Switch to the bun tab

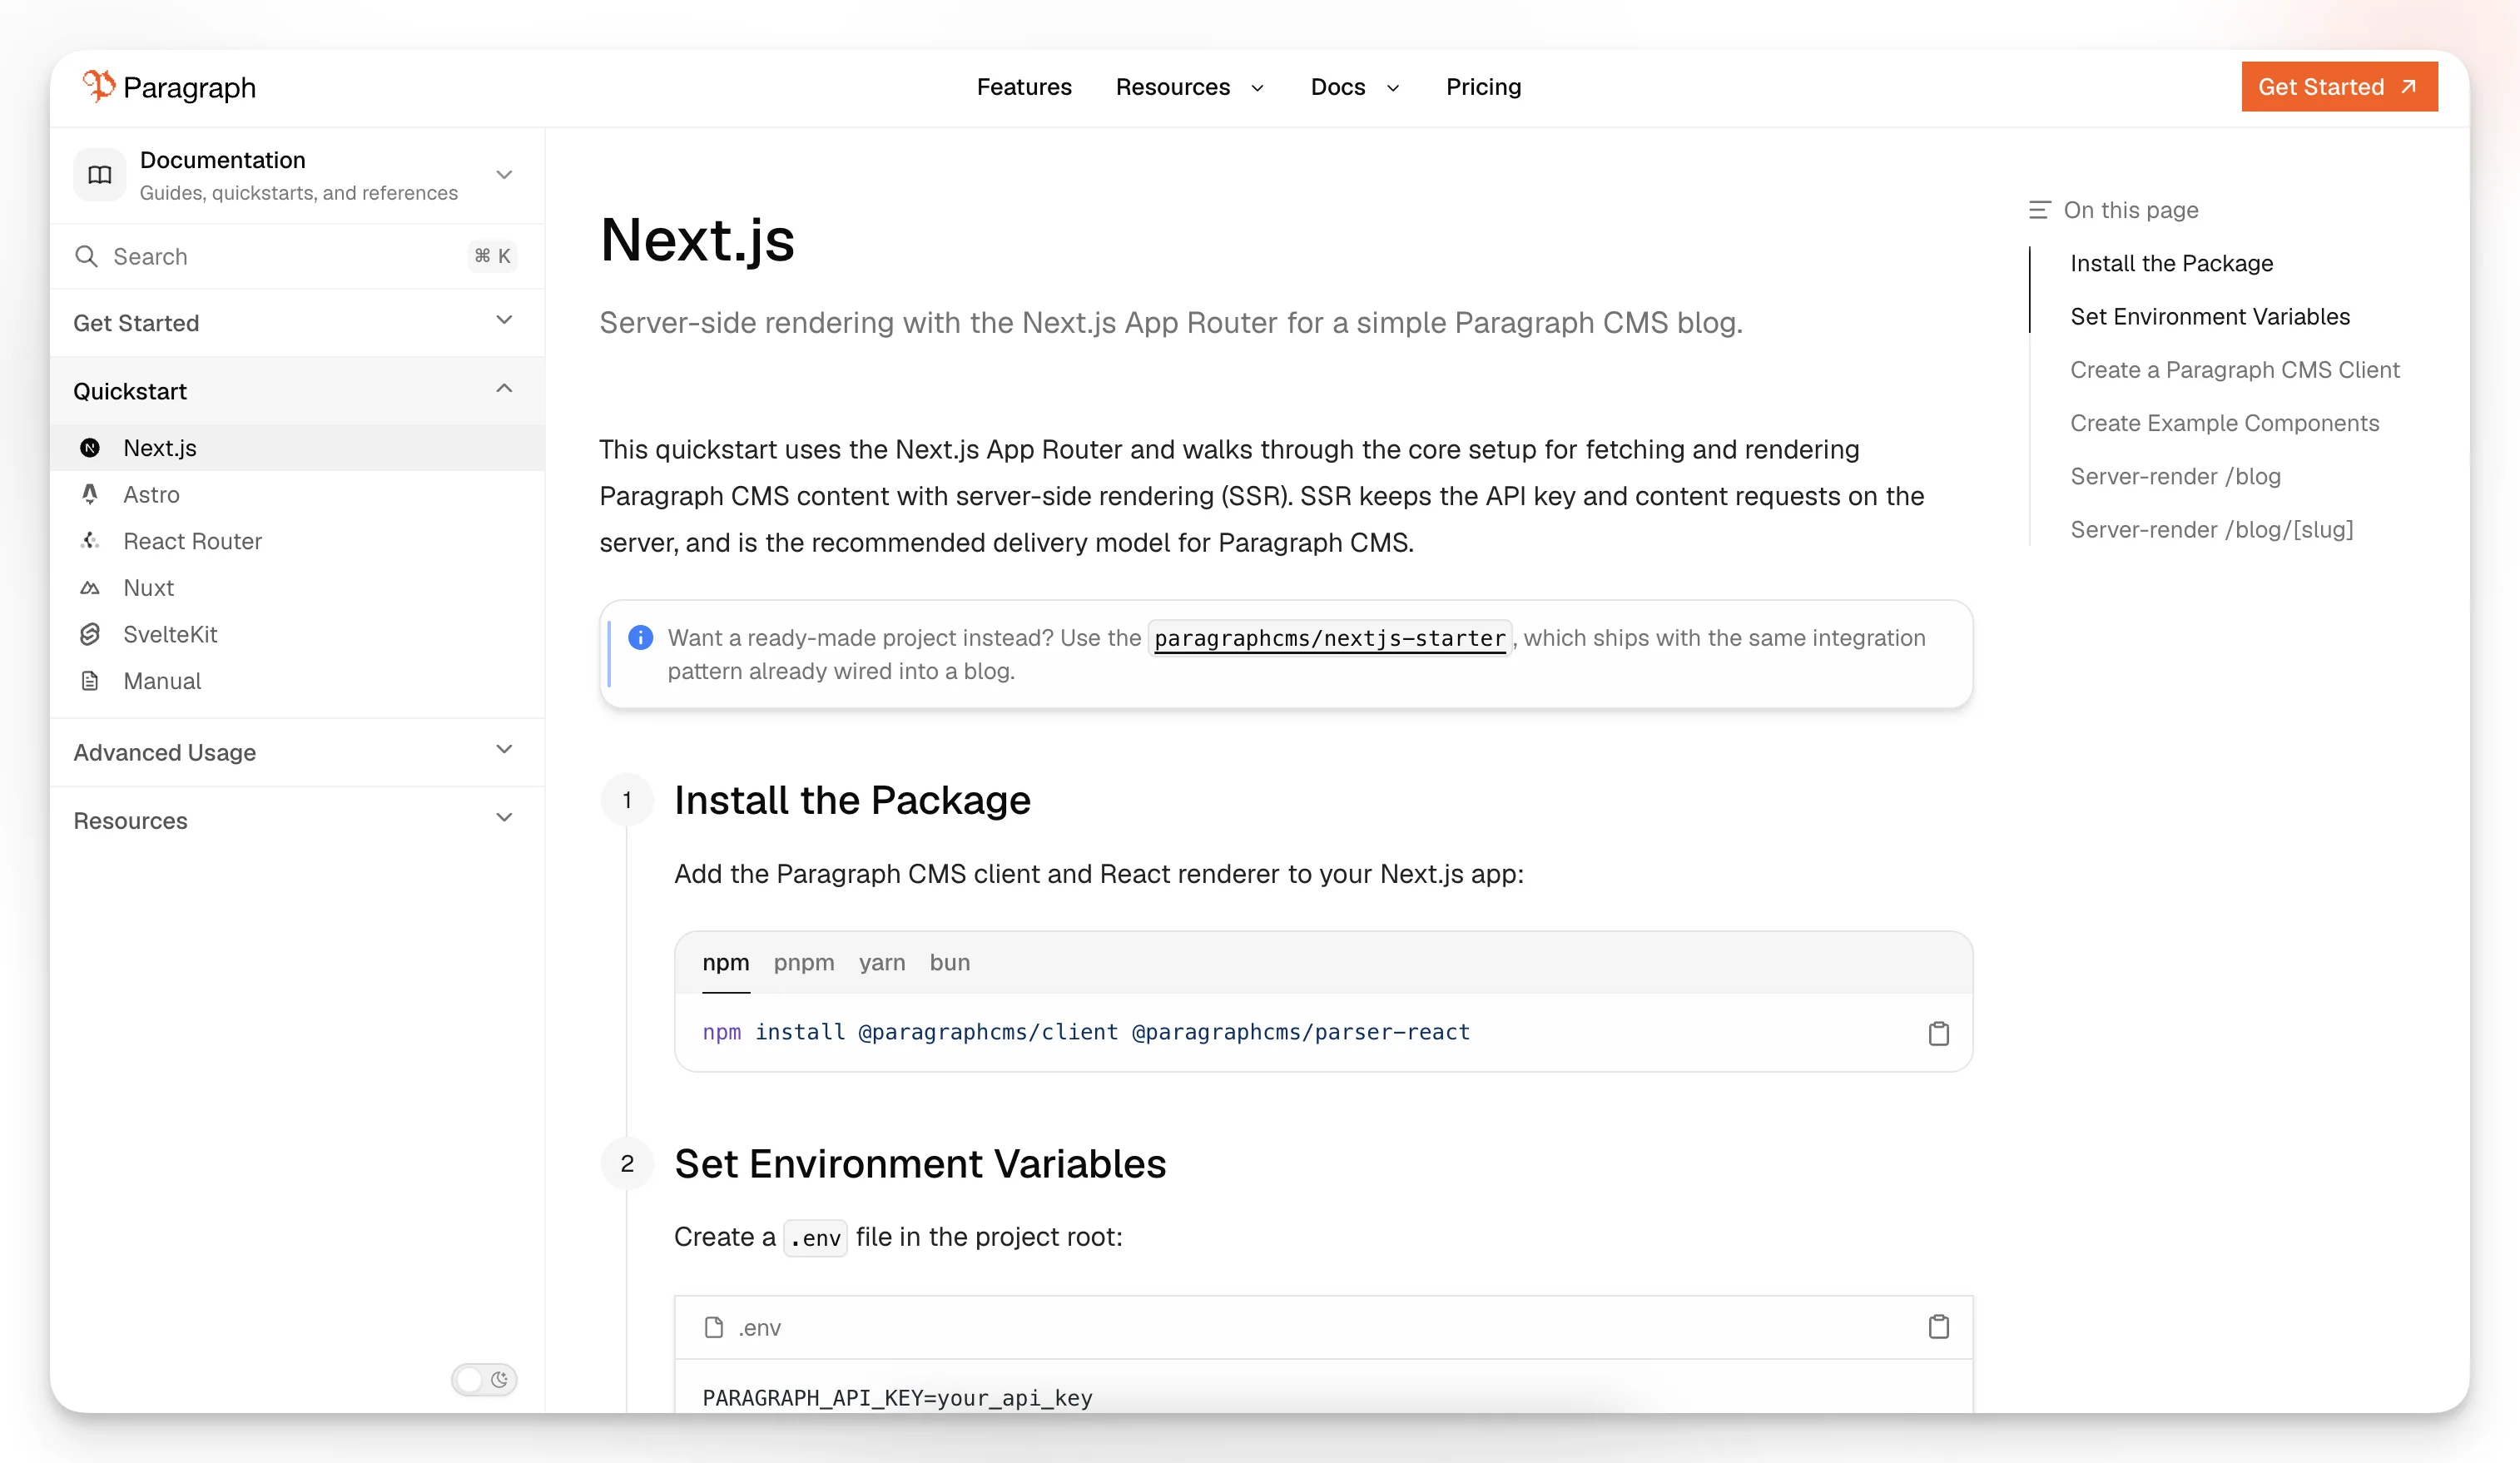coord(949,962)
